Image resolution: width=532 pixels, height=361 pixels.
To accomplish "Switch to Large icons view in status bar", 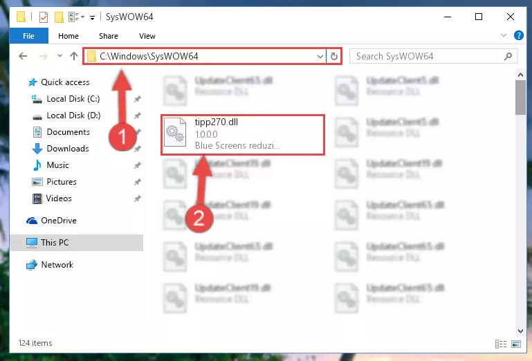I will coord(515,344).
